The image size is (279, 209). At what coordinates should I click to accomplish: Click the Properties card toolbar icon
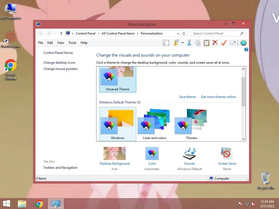[233, 43]
